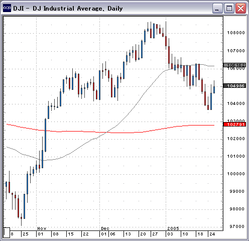The height and width of the screenshot is (241, 249).
Task: Click the 22 date label on time axis
Action: 86,234
